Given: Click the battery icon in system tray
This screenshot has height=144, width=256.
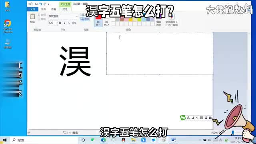Looking at the screenshot, I should 204,140.
